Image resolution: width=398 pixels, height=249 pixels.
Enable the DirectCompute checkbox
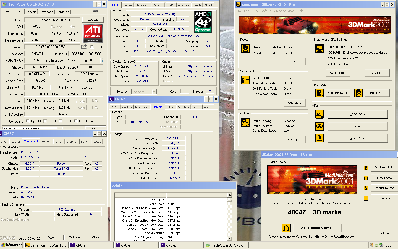tap(76, 121)
